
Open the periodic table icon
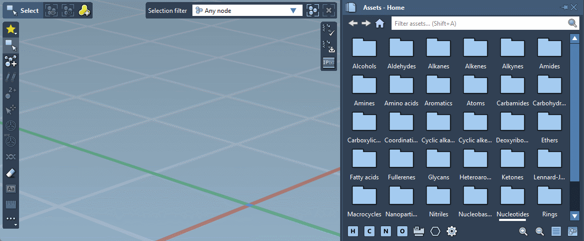pyautogui.click(x=419, y=231)
